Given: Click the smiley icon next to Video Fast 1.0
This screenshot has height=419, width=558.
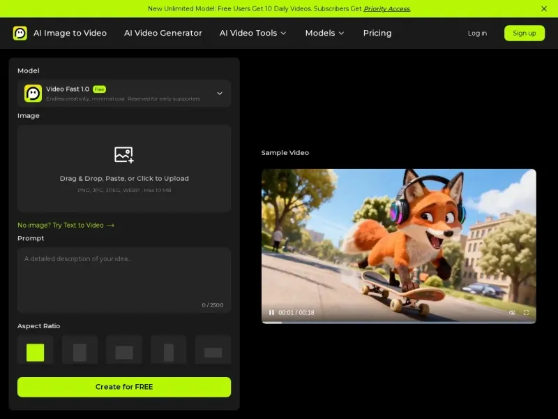Looking at the screenshot, I should pos(32,93).
